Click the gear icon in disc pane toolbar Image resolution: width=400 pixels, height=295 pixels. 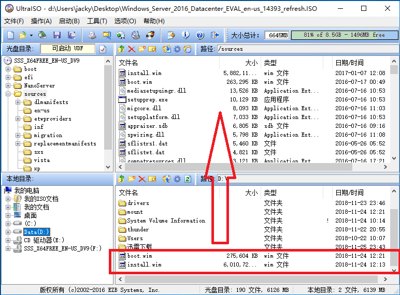tap(177, 49)
